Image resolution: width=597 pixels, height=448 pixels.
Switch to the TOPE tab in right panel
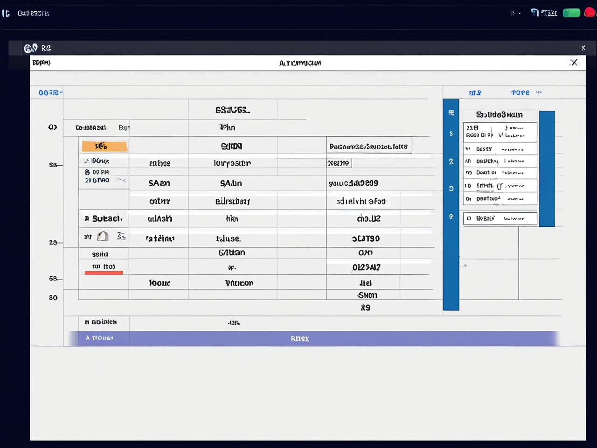(520, 93)
